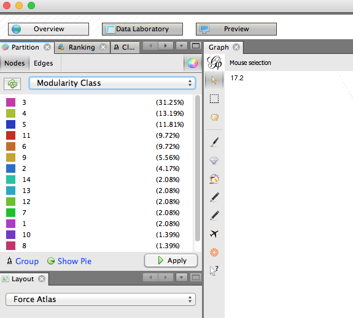This screenshot has height=318, width=353.
Task: Click the magenta swatch for class 3
Action: point(10,102)
